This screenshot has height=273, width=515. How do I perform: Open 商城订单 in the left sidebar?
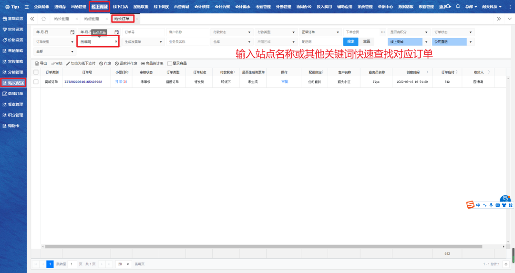pos(15,93)
